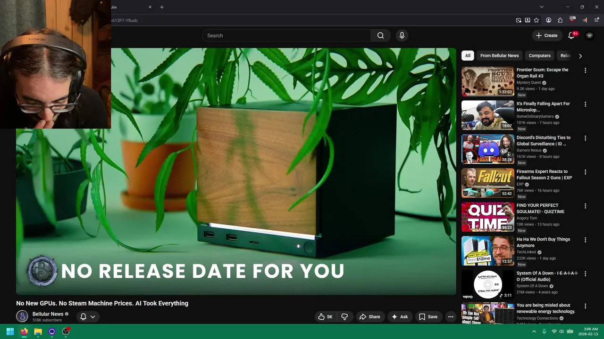Open uBlock Origin extension icon

pos(572,20)
